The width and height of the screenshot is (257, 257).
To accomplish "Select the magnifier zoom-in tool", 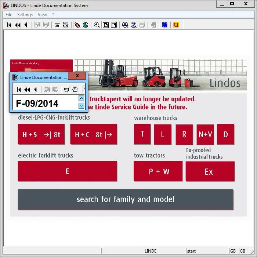I will tap(97, 25).
